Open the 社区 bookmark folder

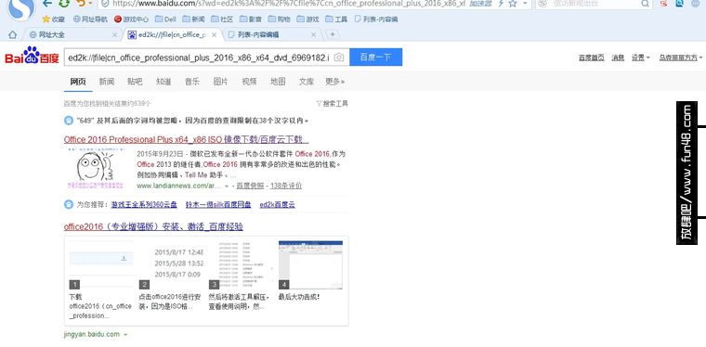coord(222,19)
